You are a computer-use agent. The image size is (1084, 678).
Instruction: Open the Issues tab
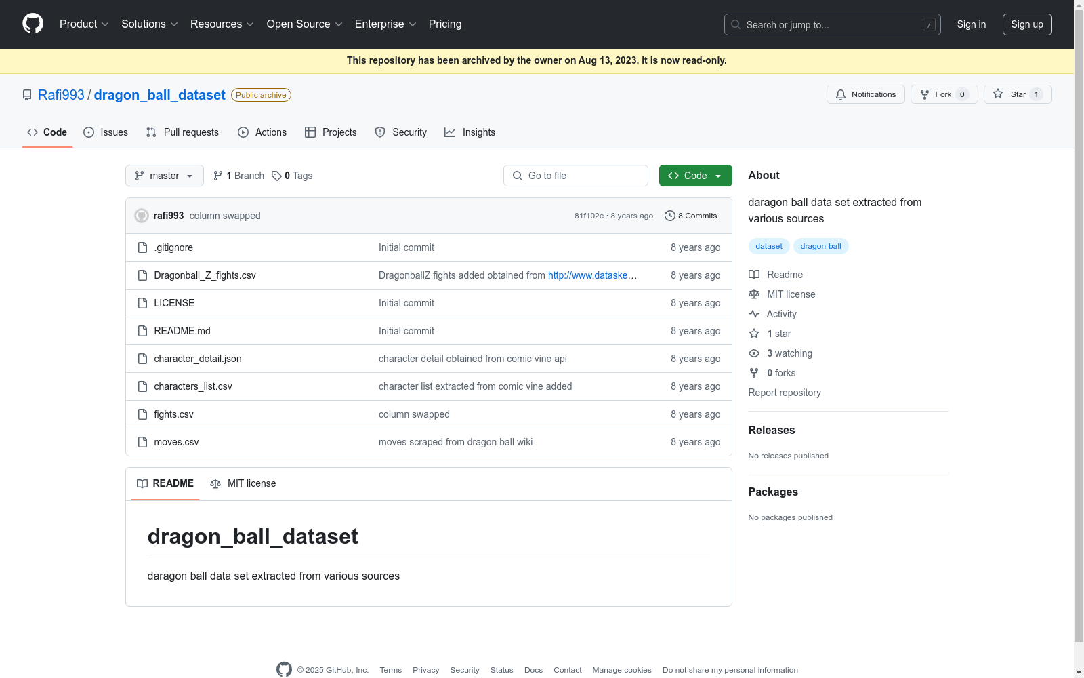coord(106,132)
